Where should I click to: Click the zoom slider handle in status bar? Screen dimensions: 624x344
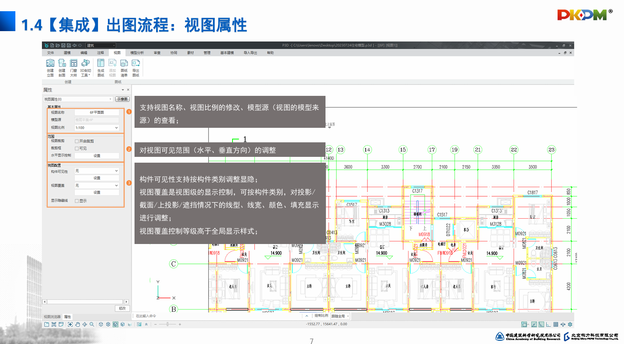[168, 324]
